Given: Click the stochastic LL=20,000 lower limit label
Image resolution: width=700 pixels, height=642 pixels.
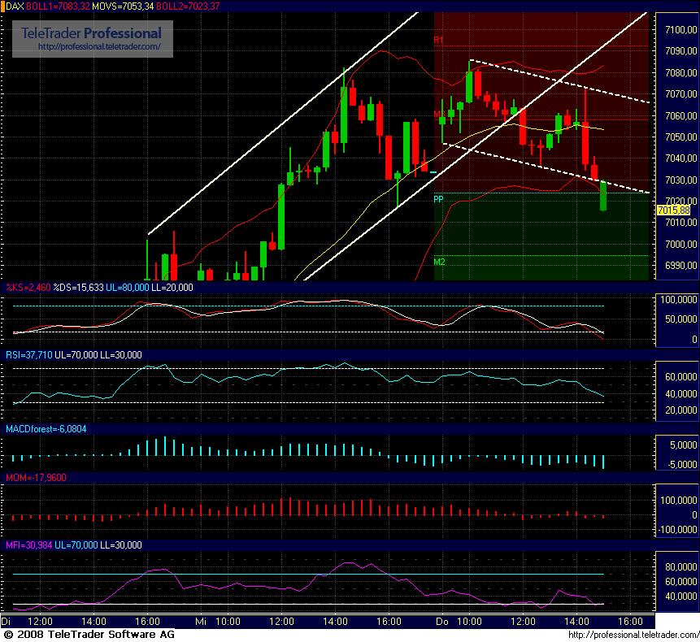Looking at the screenshot, I should click(172, 288).
